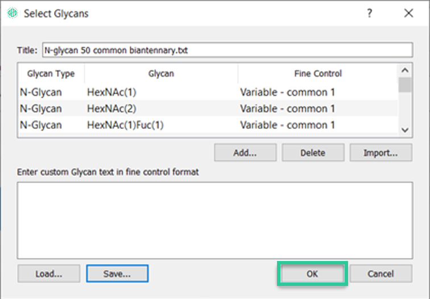Click the glycan list scroll down arrow
Image resolution: width=430 pixels, height=299 pixels.
pos(405,130)
